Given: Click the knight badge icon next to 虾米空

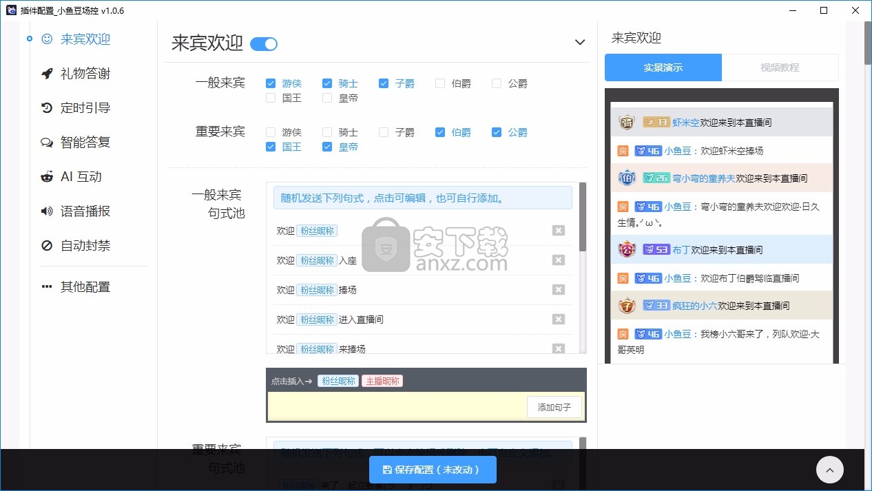Looking at the screenshot, I should pos(627,122).
